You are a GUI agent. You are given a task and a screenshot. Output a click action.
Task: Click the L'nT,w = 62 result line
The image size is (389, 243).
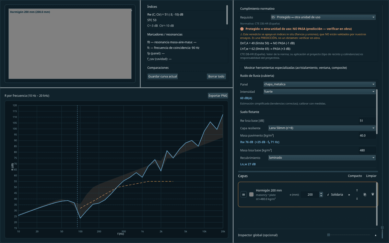(x=265, y=49)
